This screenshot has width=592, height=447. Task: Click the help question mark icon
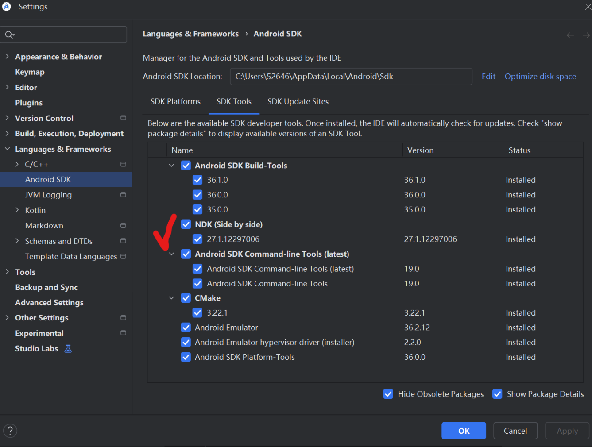(10, 431)
